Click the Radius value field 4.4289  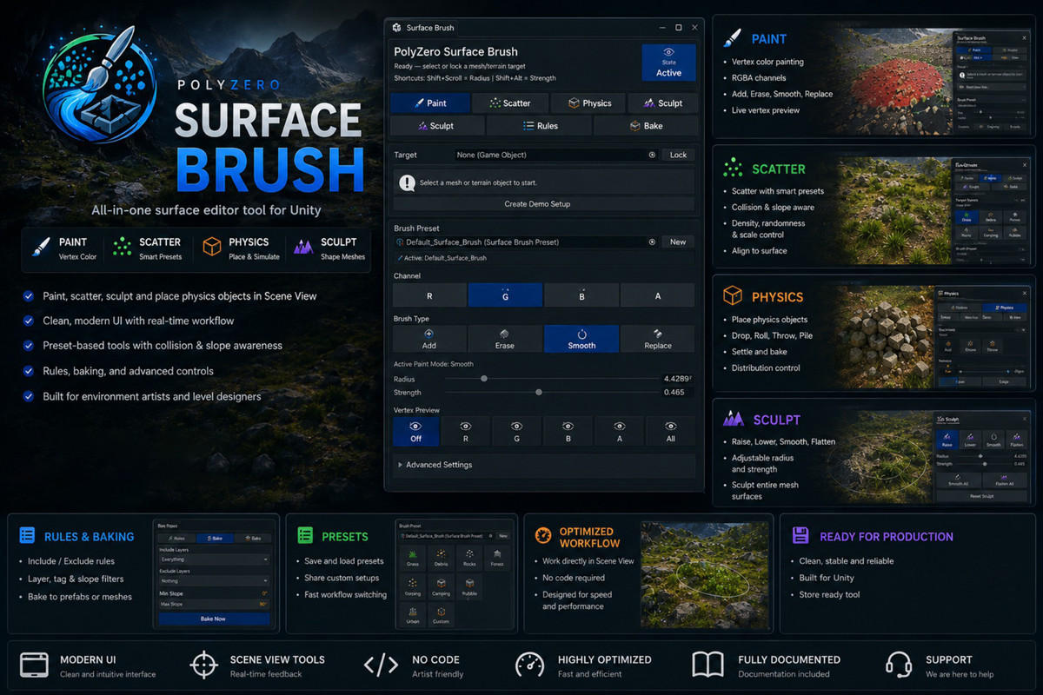click(676, 379)
